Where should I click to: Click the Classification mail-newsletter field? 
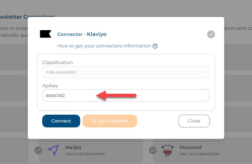pyautogui.click(x=126, y=72)
